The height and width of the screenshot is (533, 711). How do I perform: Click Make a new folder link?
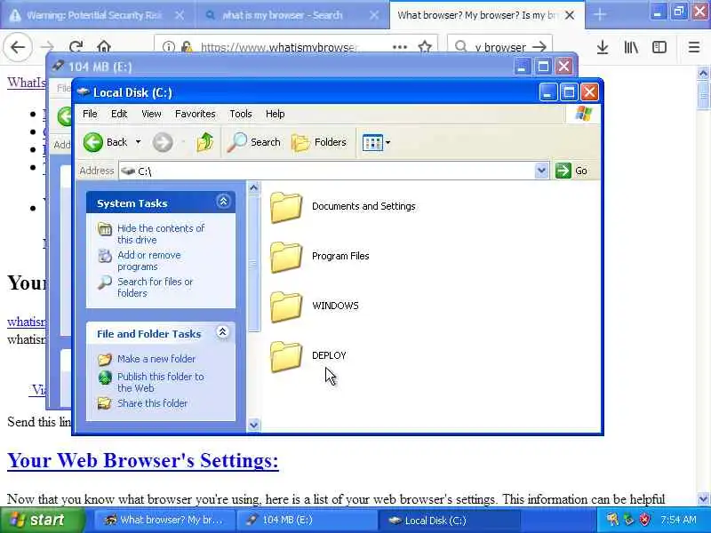click(x=156, y=359)
